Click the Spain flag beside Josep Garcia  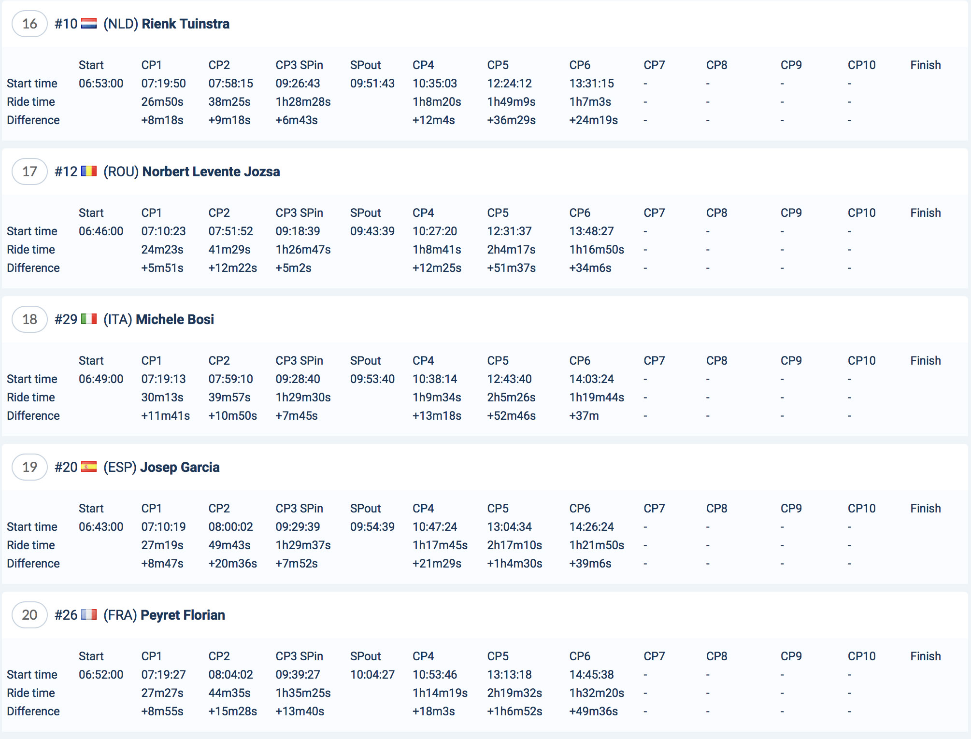(88, 467)
